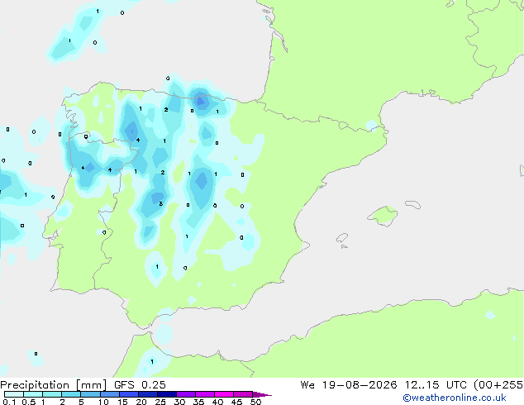Select the 0.1–0.5 mm legend color box
524x405 pixels.
(x=14, y=394)
